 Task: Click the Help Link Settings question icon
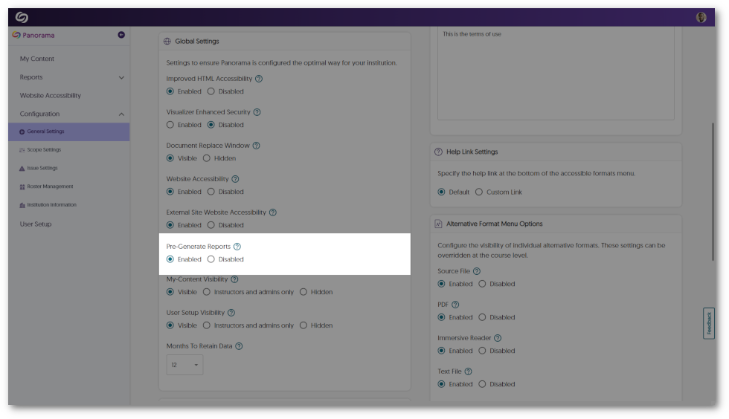tap(438, 152)
